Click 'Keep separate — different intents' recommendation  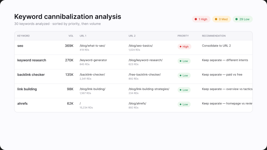225,60
